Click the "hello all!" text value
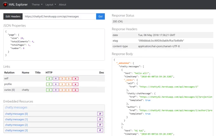 142,73
